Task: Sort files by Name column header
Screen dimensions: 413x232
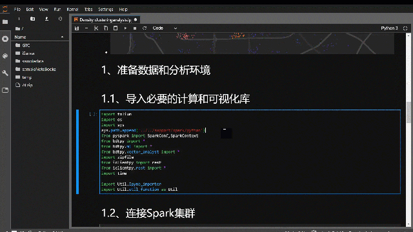Action: pyautogui.click(x=39, y=37)
